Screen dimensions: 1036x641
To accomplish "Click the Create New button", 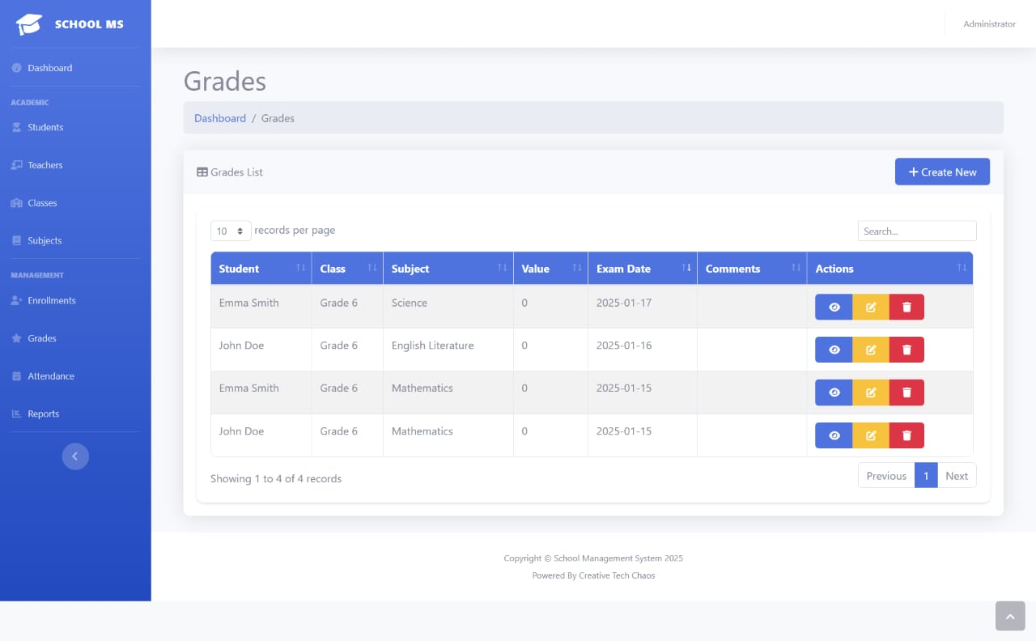I will [942, 172].
